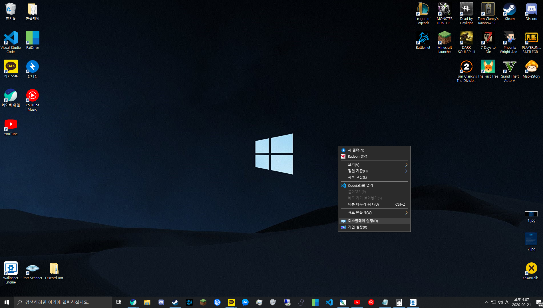Image resolution: width=543 pixels, height=308 pixels.
Task: Select the Grand Theft Auto V shortcut
Action: (x=510, y=71)
